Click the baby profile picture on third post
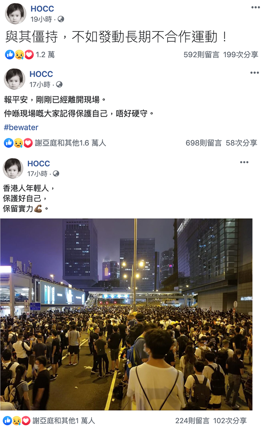 click(12, 168)
